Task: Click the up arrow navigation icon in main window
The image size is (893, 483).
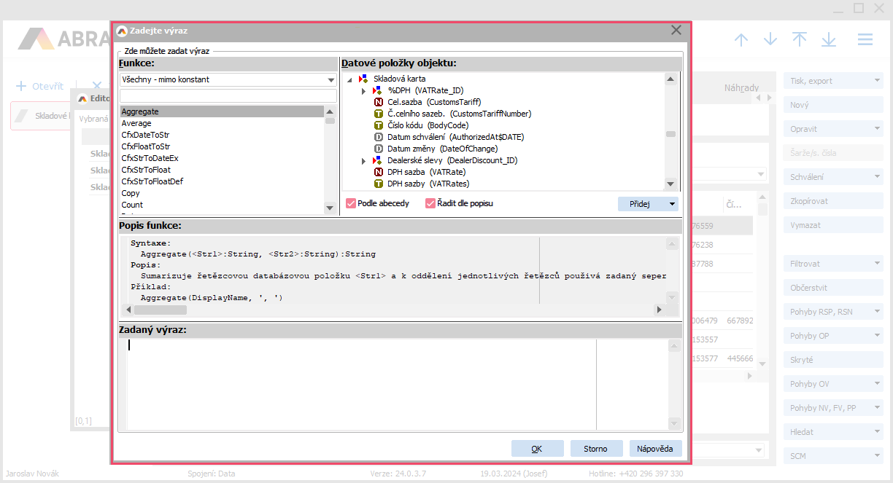Action: tap(741, 39)
